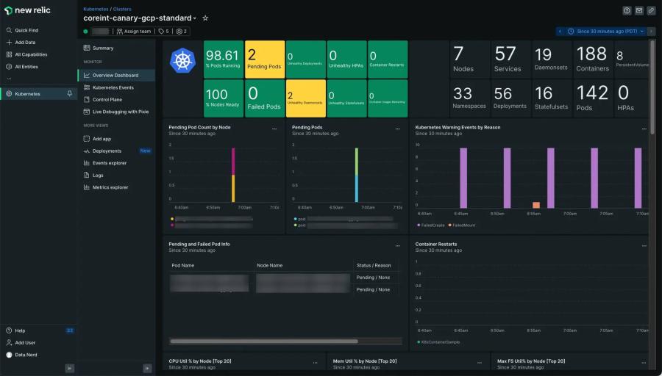Viewport: 662px width, 376px height.
Task: Toggle K8sContainerSample legend entry
Action: coord(438,342)
